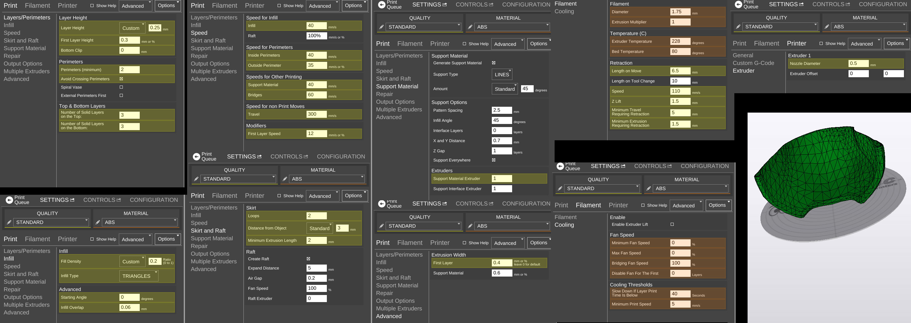This screenshot has width=911, height=323.
Task: Pop out CONTROLS icon above Extruder 1 panel
Action: [x=847, y=4]
